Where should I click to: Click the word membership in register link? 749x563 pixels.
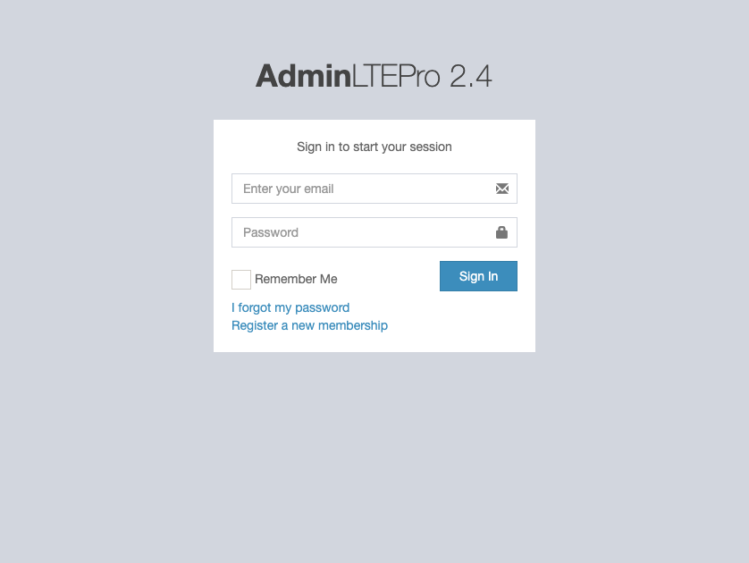(353, 325)
